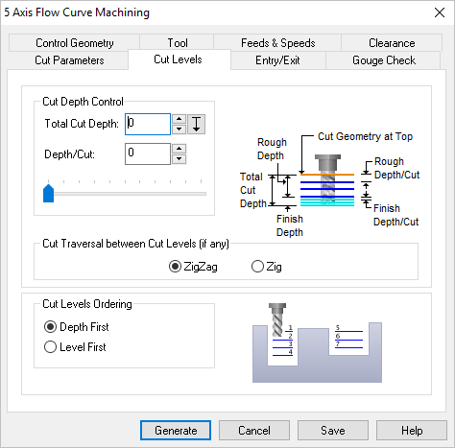Click the cut depth diagram illustration

[x=329, y=184]
